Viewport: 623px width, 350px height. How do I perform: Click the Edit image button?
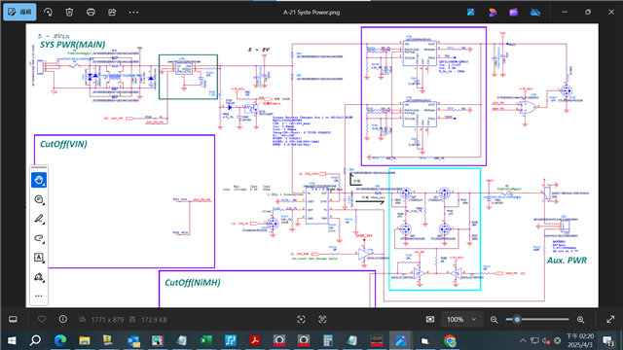point(19,12)
